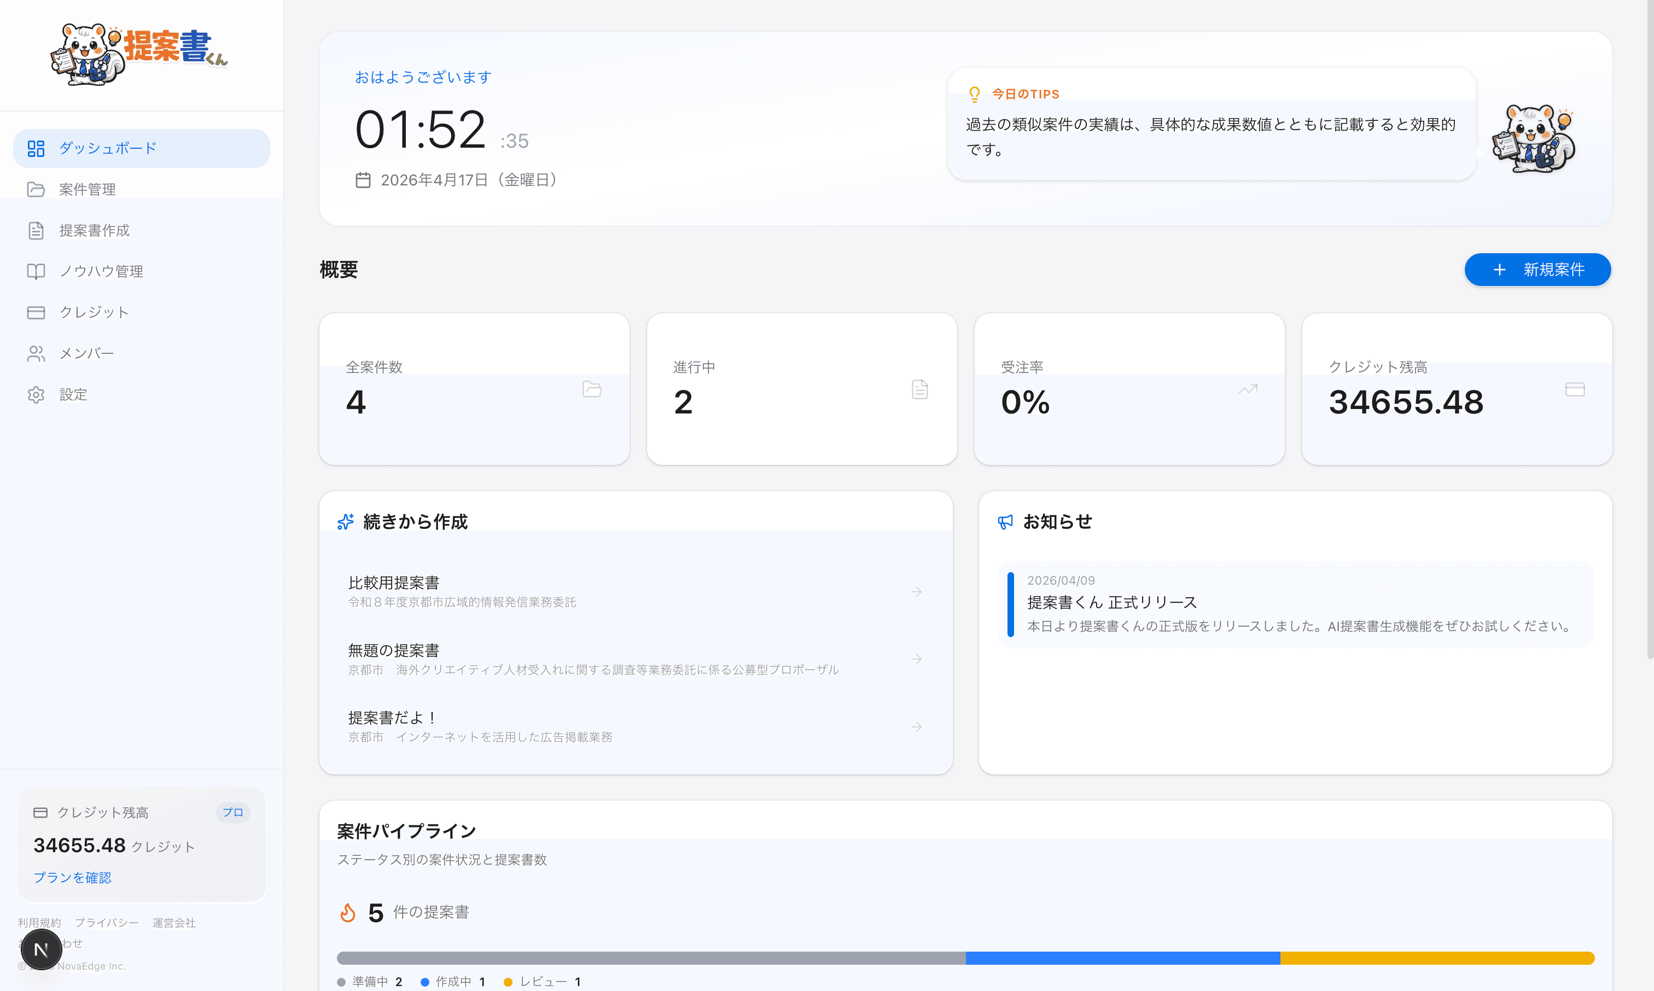Select ダッシュボード in the sidebar
The image size is (1654, 991).
tap(106, 148)
